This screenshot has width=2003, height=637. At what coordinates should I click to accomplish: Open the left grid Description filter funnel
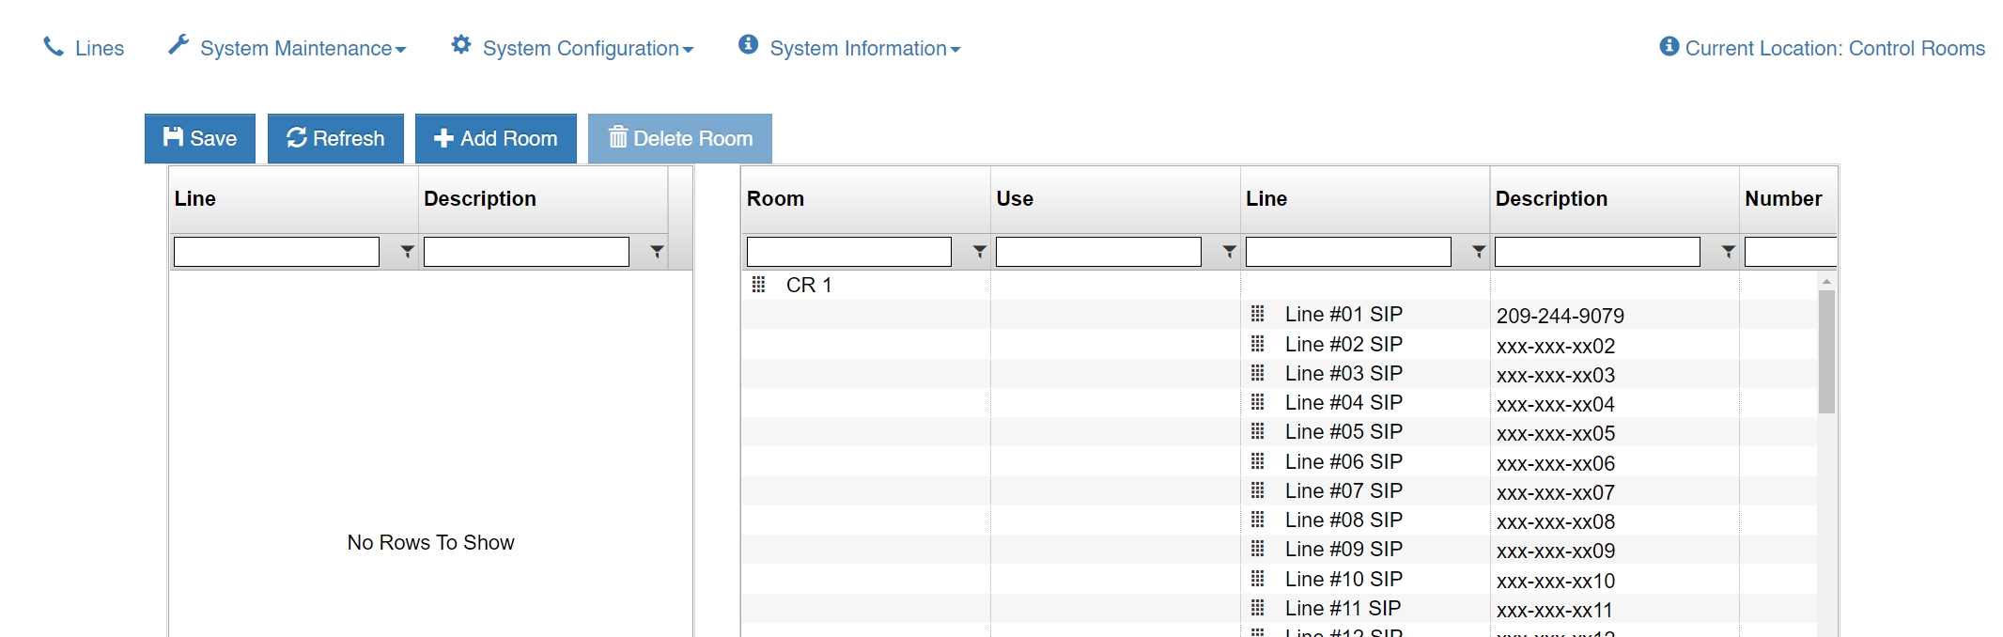657,252
